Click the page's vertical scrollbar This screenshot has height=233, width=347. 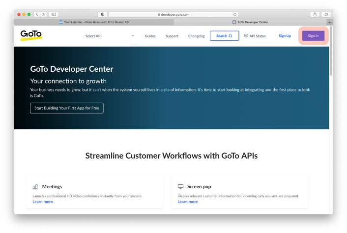pyautogui.click(x=331, y=51)
